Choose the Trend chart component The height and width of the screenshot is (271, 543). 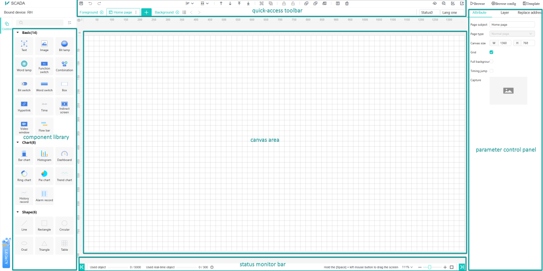click(64, 176)
